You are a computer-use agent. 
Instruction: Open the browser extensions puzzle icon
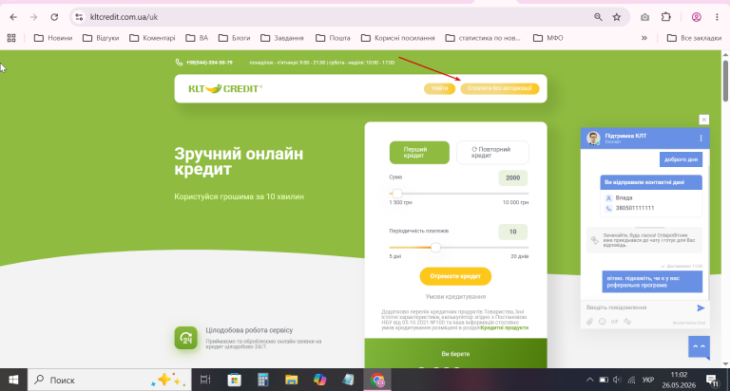(665, 17)
